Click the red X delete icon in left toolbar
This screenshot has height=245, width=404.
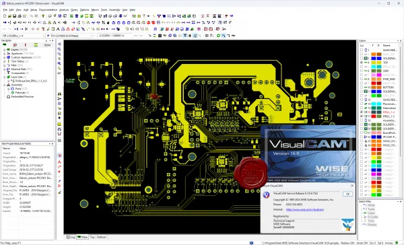59,186
